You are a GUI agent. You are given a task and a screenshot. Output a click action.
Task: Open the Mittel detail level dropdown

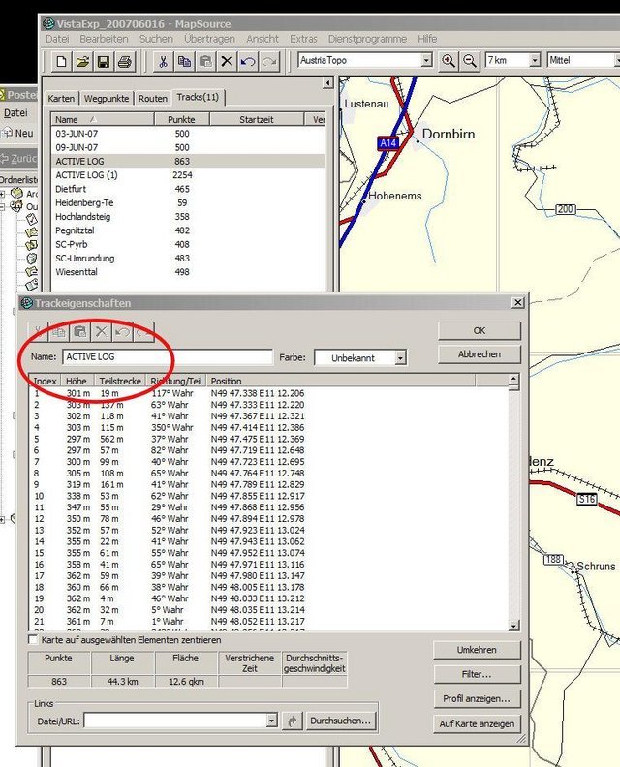point(617,60)
